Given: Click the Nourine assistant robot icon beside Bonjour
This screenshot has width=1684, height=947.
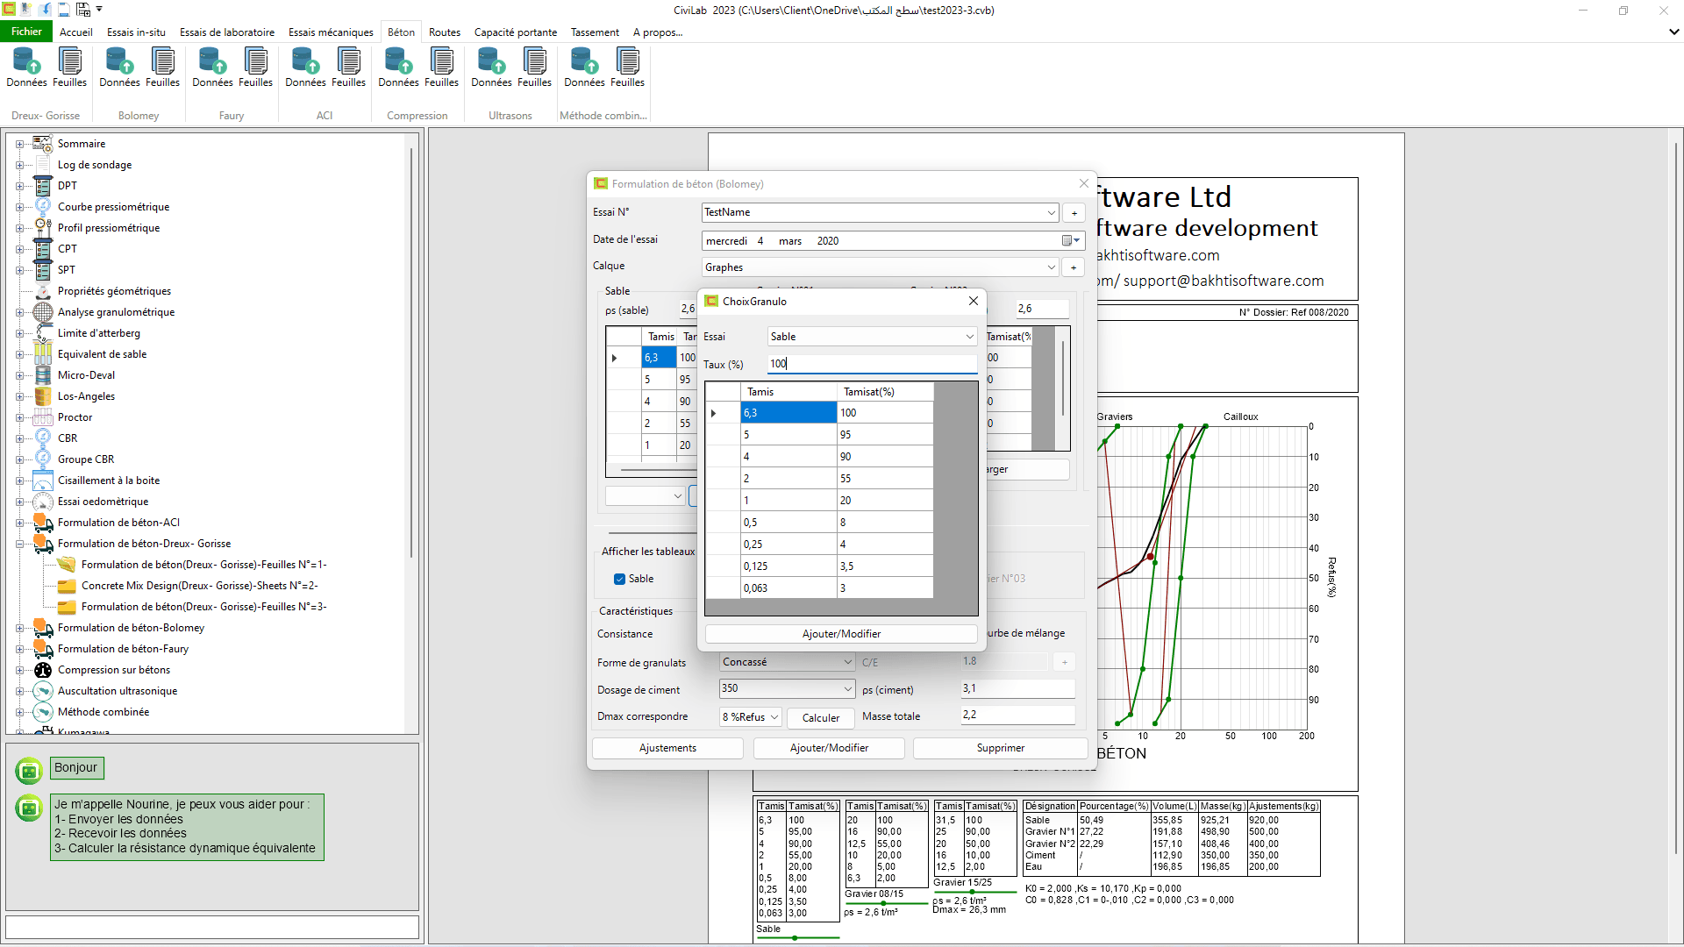Looking at the screenshot, I should [29, 770].
